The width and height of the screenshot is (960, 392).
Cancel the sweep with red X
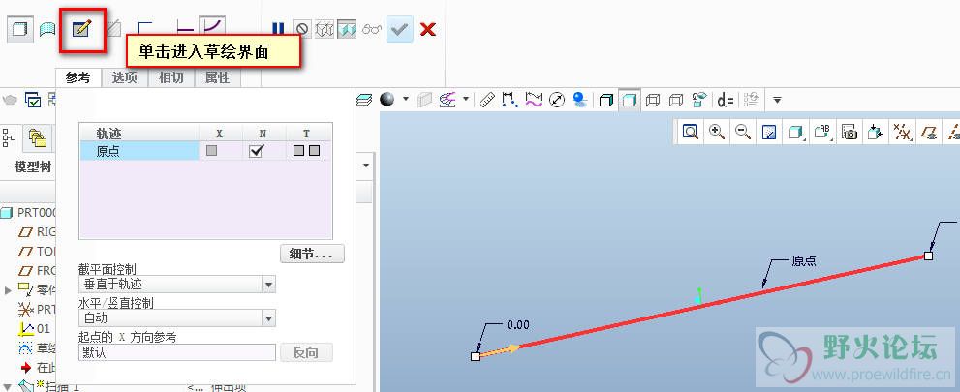pos(428,29)
